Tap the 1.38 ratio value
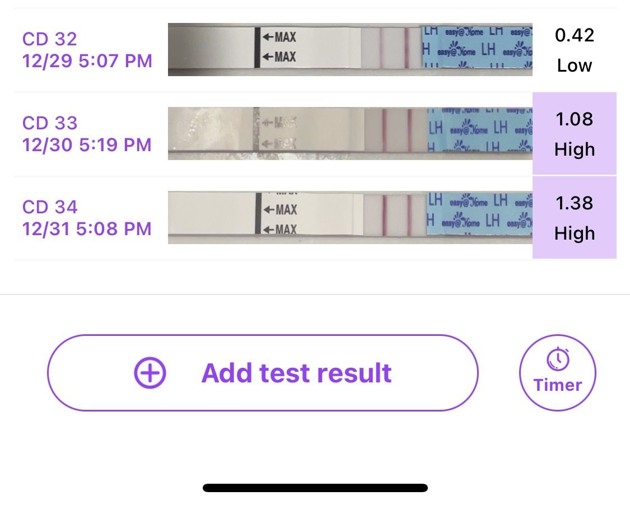 [x=575, y=203]
